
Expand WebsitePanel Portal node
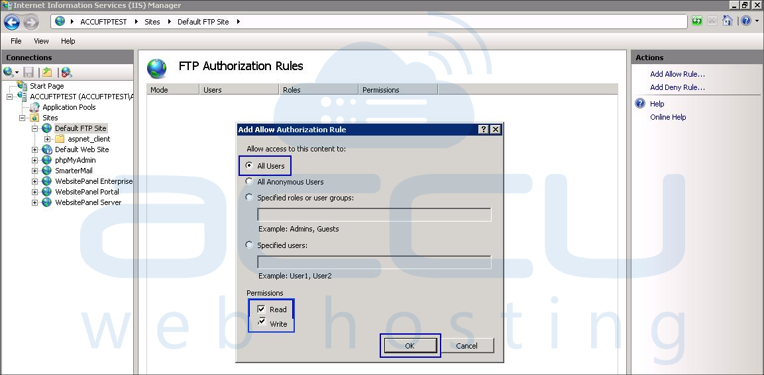[34, 192]
